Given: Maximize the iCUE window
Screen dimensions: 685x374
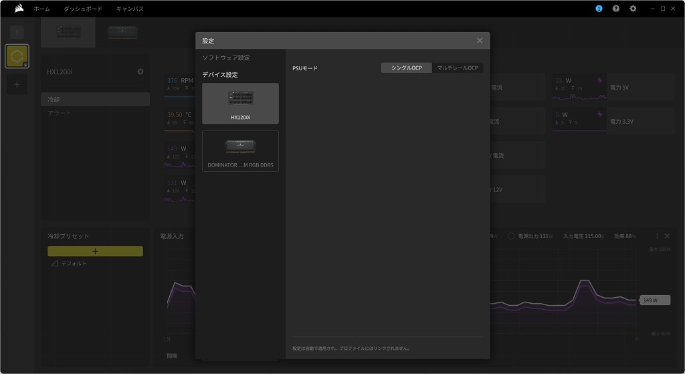Looking at the screenshot, I should coord(663,8).
